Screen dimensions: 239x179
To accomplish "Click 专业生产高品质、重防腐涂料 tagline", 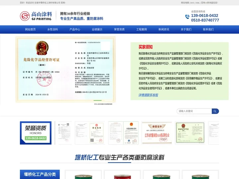I will (82, 19).
